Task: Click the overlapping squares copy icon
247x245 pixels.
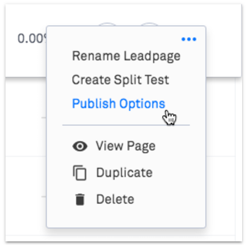Action: (x=79, y=173)
